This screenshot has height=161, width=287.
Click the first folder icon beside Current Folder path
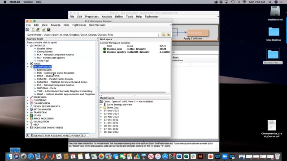[x=164, y=35]
